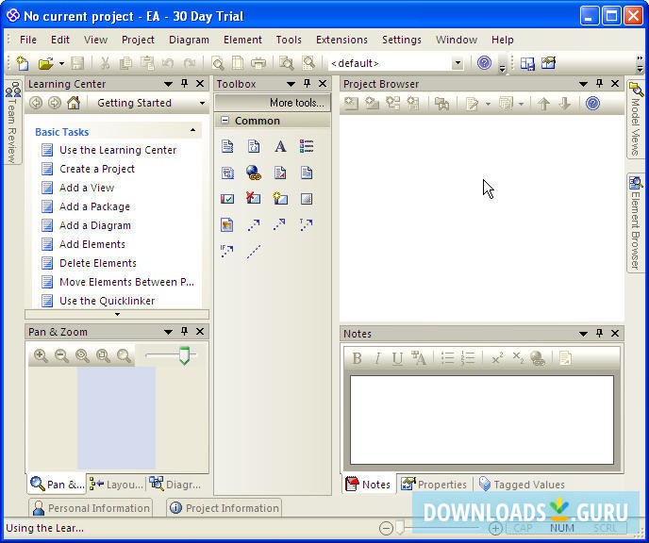Close the Pan & Zoom panel
Viewport: 649px width, 543px height.
click(200, 331)
